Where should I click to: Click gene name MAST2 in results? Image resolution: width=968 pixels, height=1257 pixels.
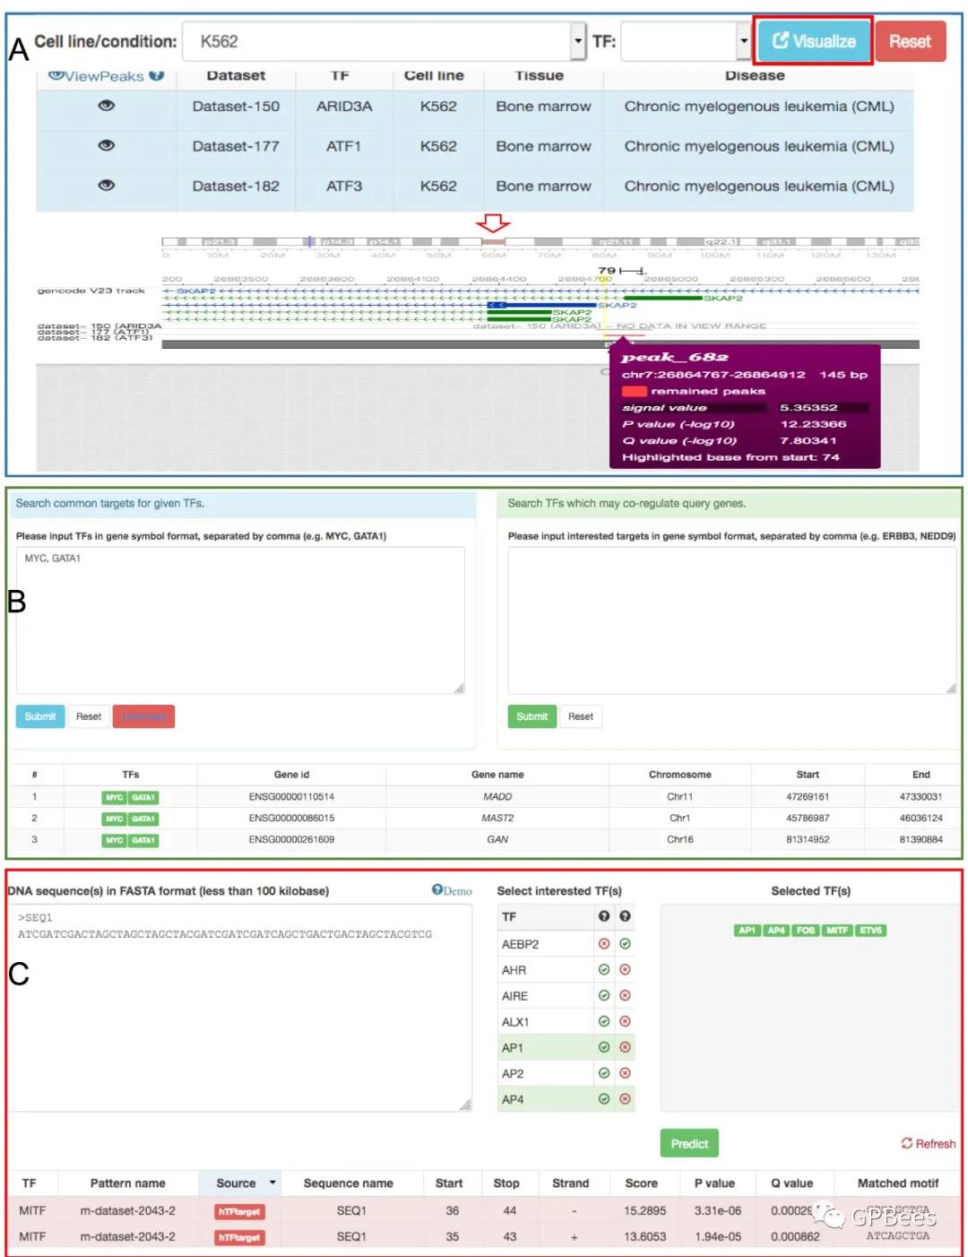[x=497, y=818]
